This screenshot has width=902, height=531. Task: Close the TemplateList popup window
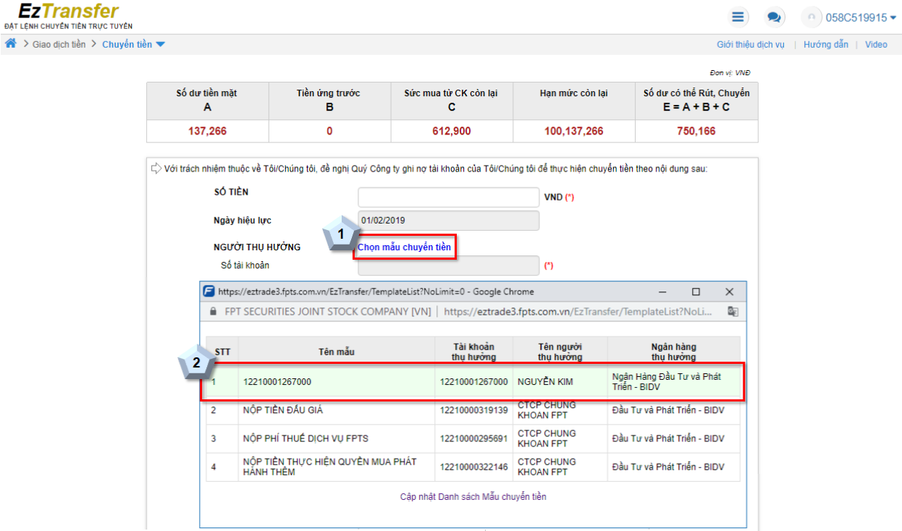coord(729,292)
